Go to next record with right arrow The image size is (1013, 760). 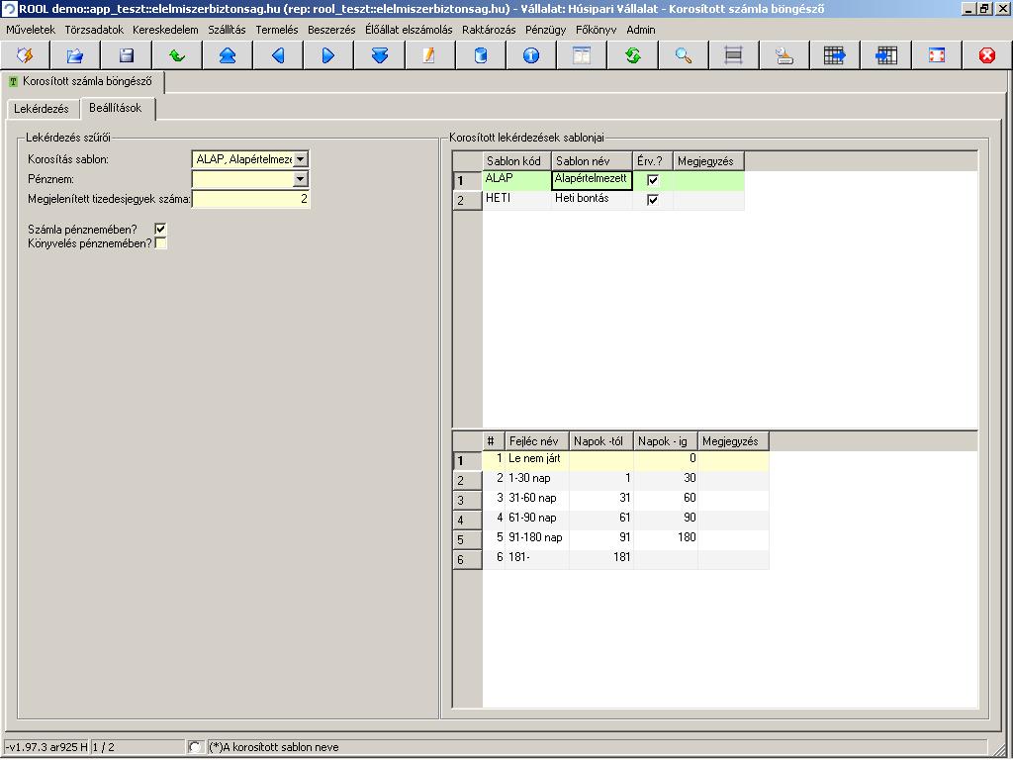[x=328, y=55]
